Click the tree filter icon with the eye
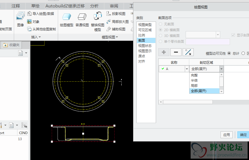The width and height of the screenshot is (249, 160). pyautogui.click(x=24, y=125)
